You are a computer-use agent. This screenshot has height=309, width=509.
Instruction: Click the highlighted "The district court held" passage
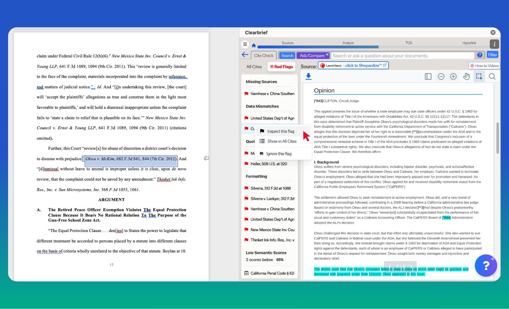[x=391, y=272]
